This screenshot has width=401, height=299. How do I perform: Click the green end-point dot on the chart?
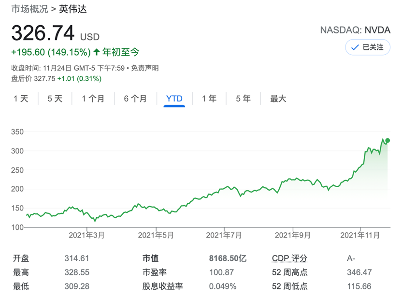point(387,140)
